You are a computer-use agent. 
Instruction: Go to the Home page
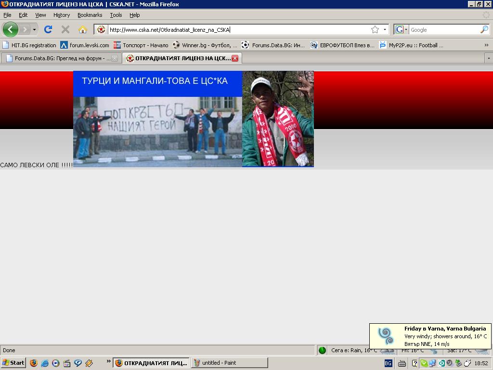tap(83, 29)
